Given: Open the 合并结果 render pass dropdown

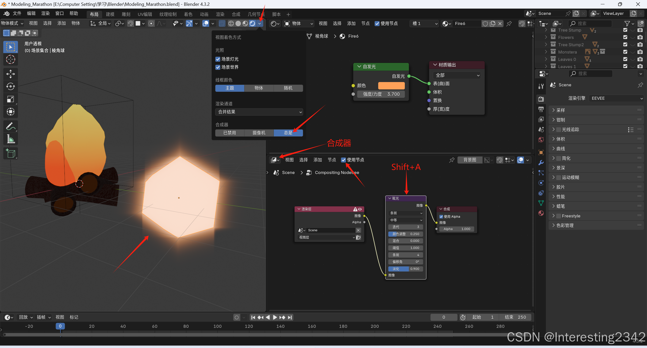Looking at the screenshot, I should (259, 112).
